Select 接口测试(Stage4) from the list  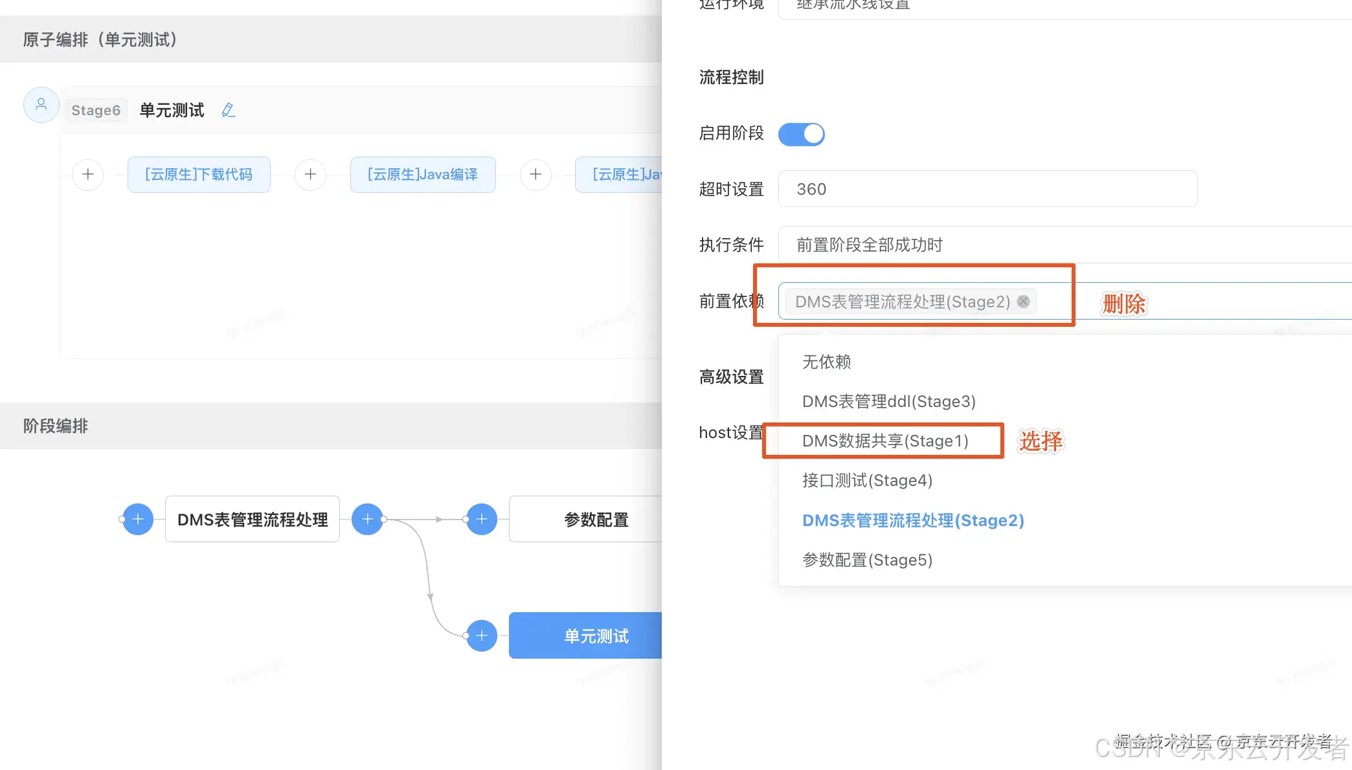868,480
